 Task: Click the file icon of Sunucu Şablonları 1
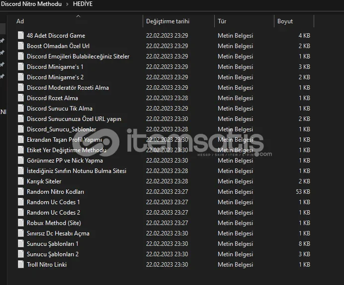pos(21,244)
